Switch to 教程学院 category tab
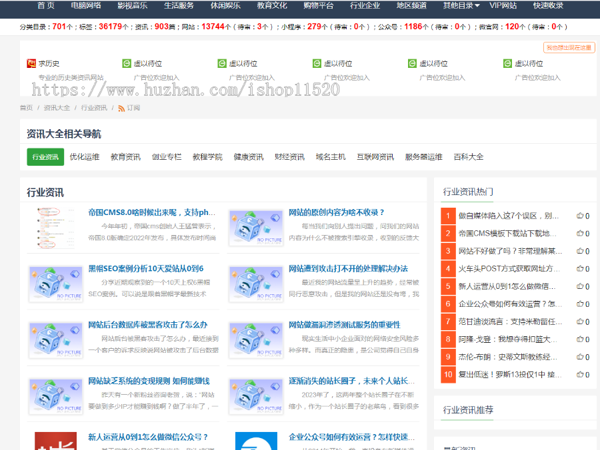Image resolution: width=600 pixels, height=450 pixels. click(x=207, y=157)
